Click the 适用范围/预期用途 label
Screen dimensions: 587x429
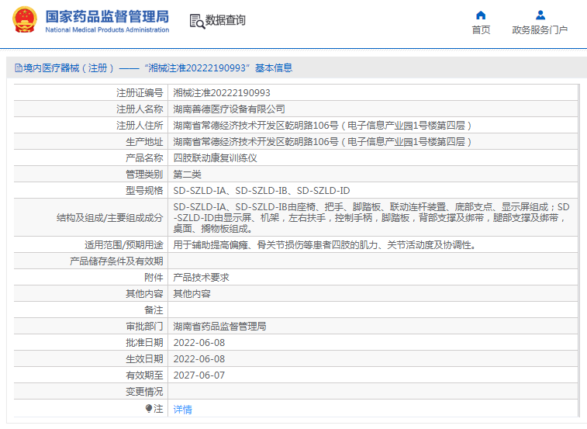click(x=124, y=245)
